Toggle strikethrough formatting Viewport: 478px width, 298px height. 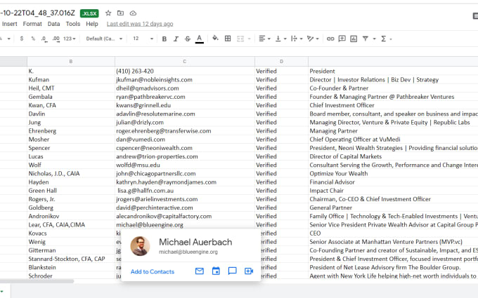(188, 39)
